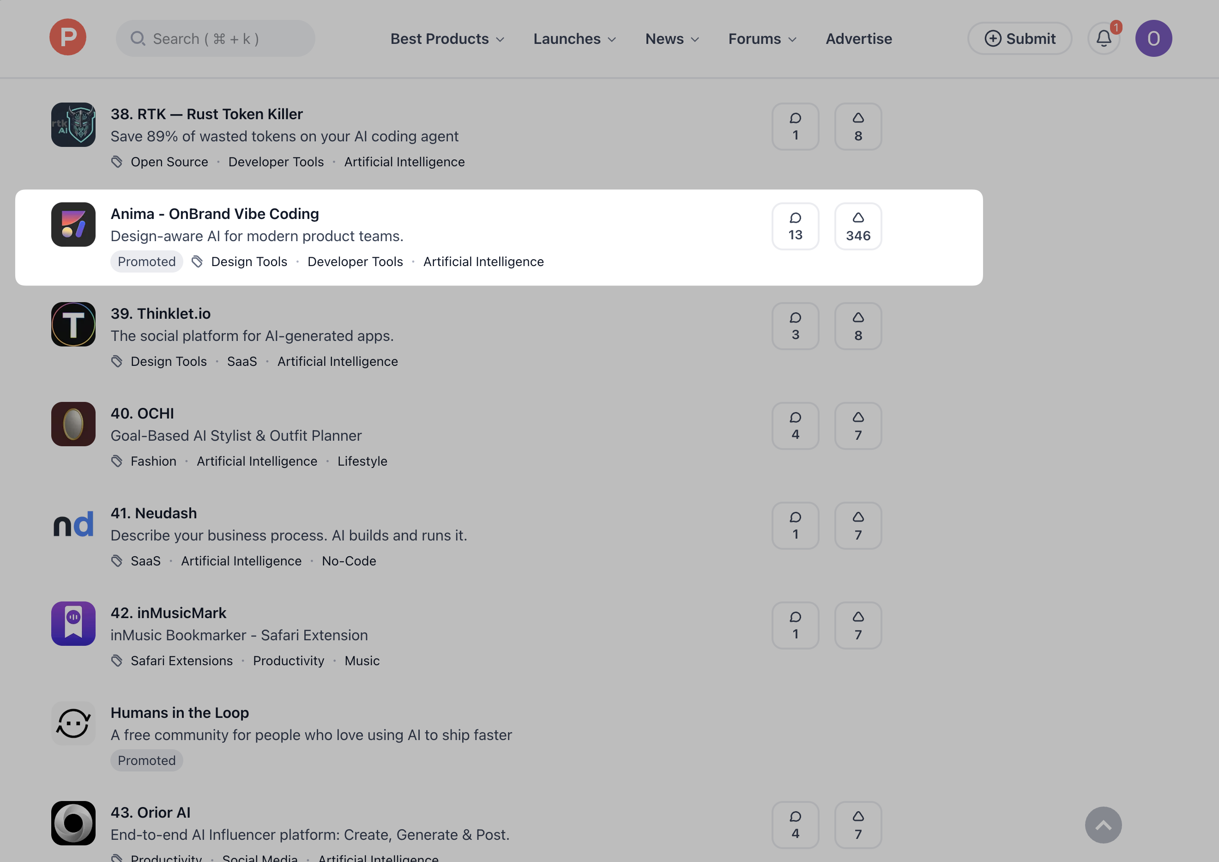Click the inMusicMark bookmark icon
The width and height of the screenshot is (1219, 862).
[73, 624]
